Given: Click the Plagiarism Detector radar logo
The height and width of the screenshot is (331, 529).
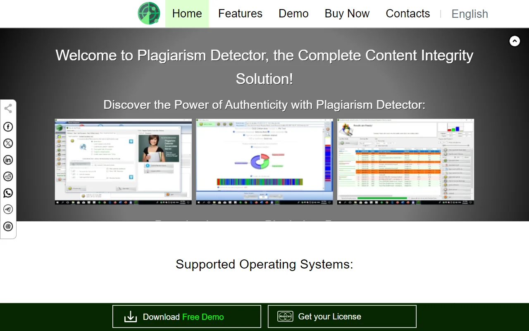Looking at the screenshot, I should click(149, 13).
